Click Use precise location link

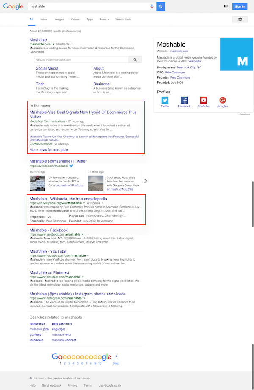tap(59, 378)
